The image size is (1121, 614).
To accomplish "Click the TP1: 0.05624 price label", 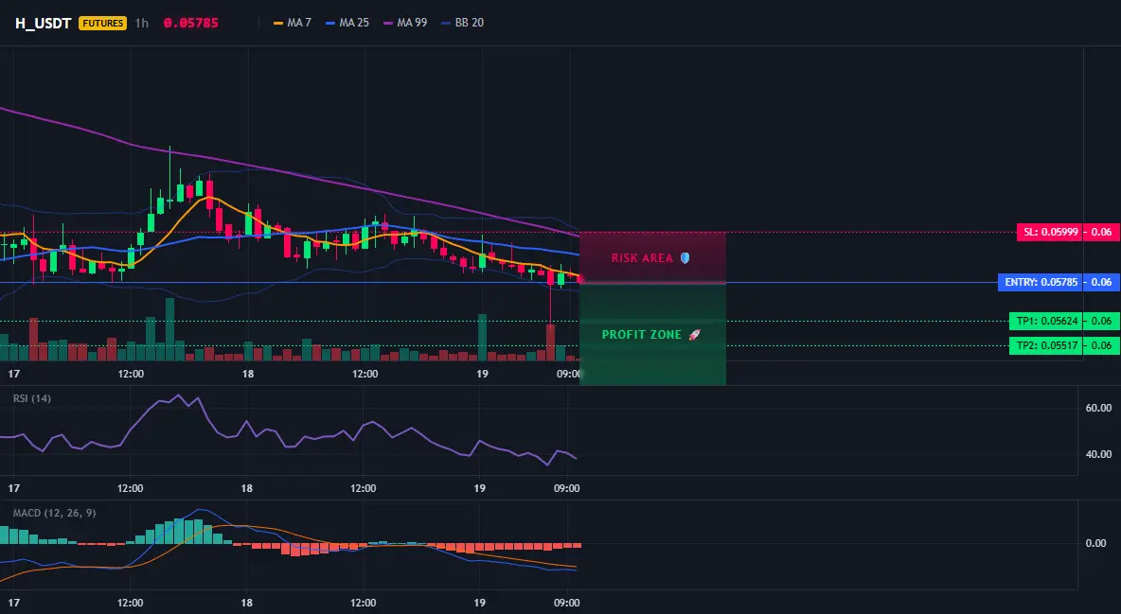I will [1045, 321].
